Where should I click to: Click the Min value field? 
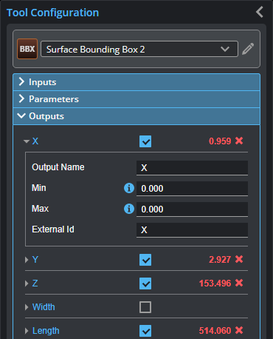point(192,189)
